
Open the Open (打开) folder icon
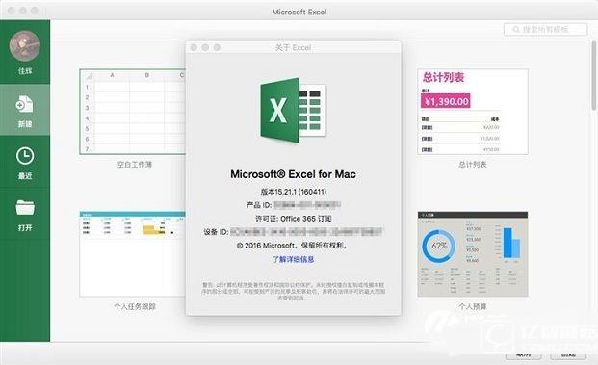[25, 207]
